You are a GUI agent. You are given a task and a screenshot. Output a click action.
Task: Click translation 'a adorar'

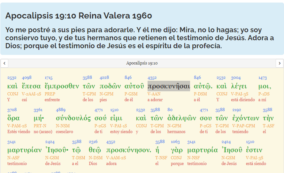point(155,100)
